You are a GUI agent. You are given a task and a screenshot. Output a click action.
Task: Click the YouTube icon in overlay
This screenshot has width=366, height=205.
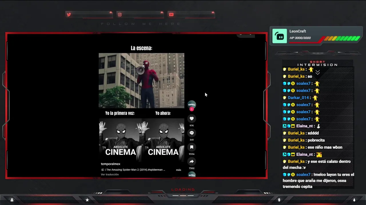(171, 15)
